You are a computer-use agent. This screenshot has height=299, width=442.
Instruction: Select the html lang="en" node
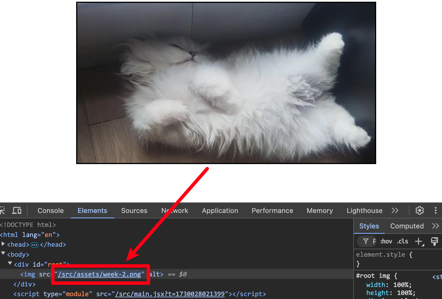(30, 235)
